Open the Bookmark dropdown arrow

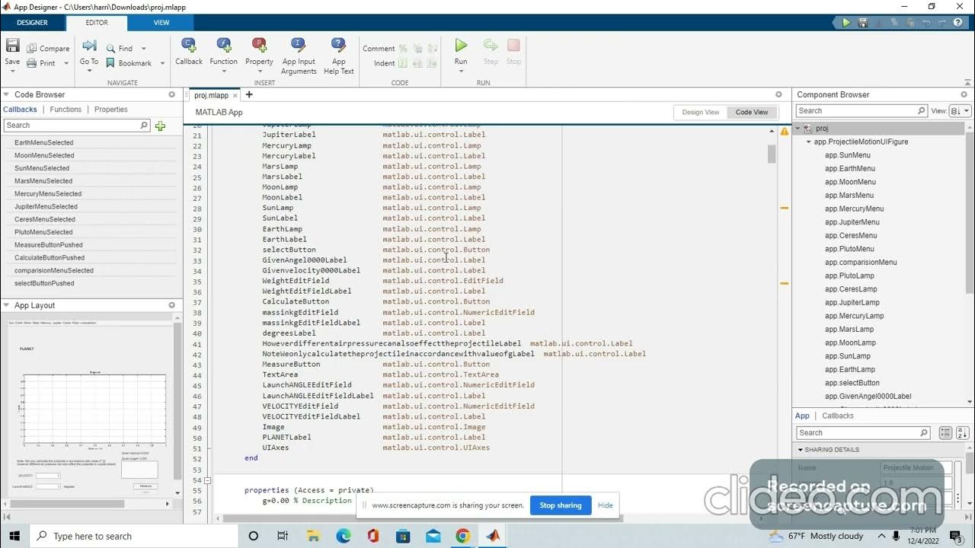[162, 63]
